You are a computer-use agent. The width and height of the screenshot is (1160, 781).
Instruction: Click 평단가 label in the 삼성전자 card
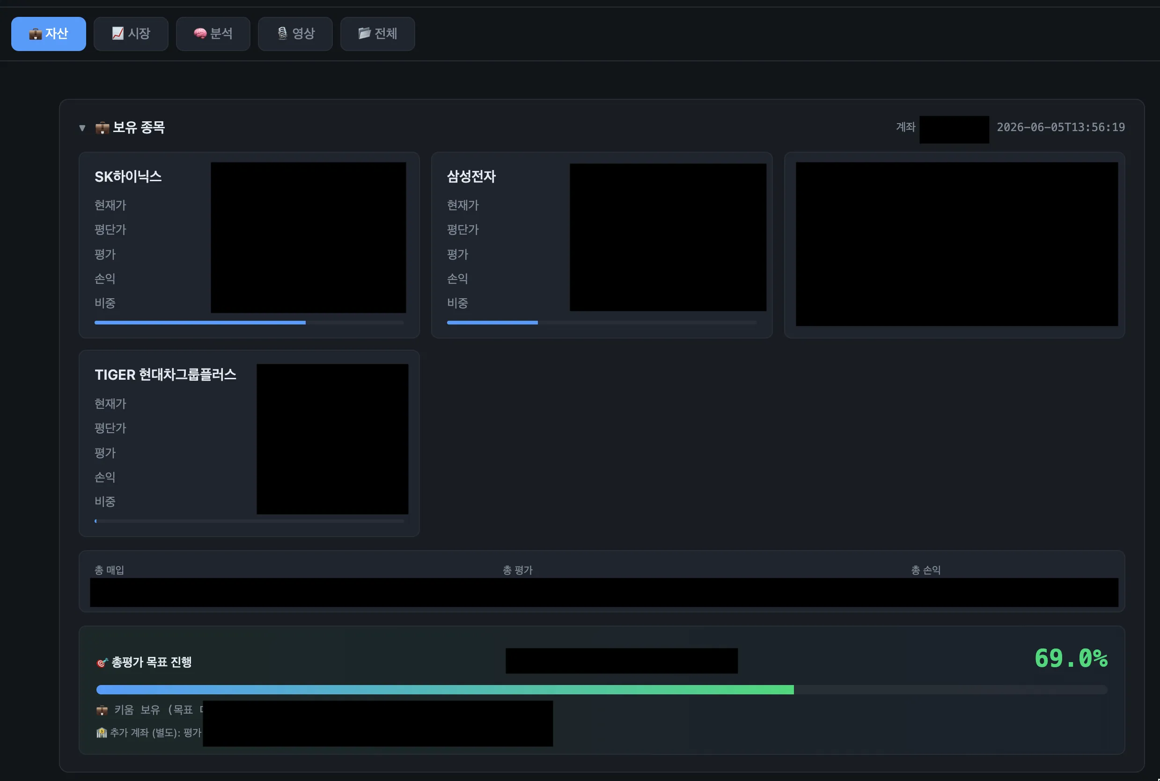click(463, 229)
